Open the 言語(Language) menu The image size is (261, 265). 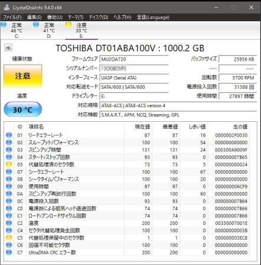point(153,17)
